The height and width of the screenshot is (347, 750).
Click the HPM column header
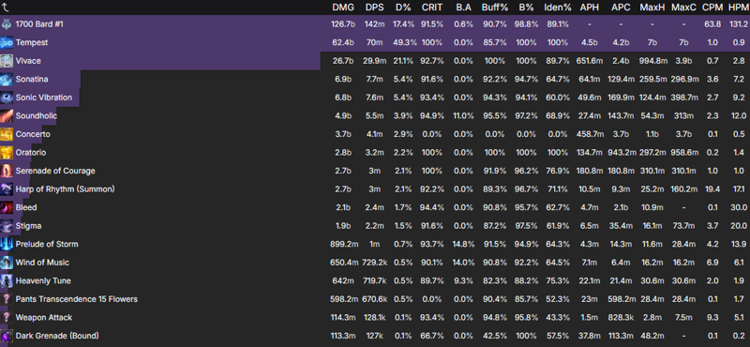[737, 8]
